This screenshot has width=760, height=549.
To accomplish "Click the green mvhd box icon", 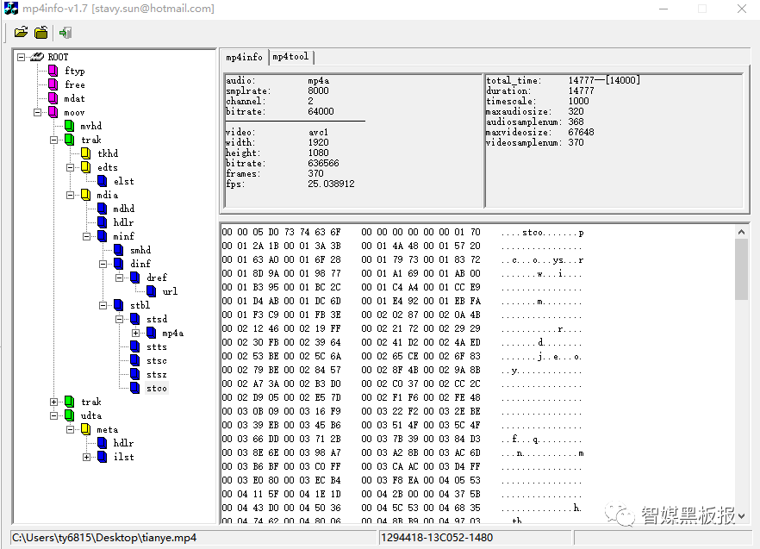I will tap(69, 126).
